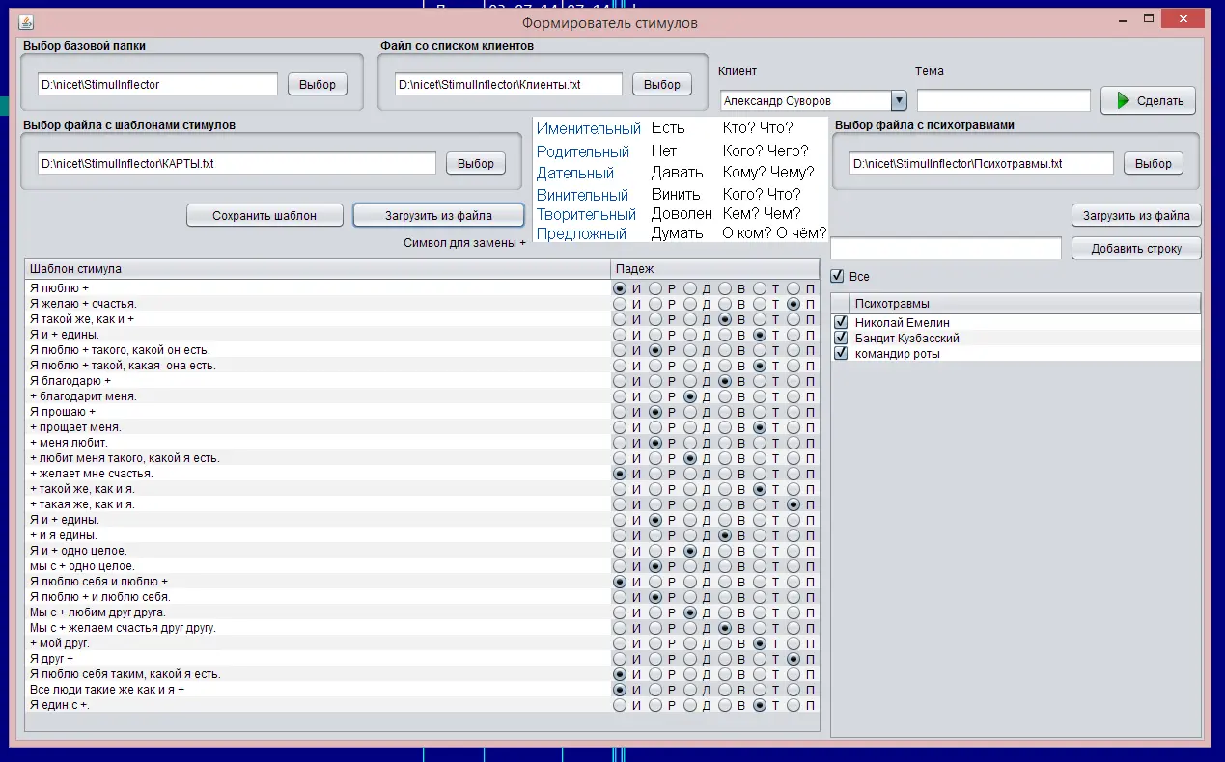The height and width of the screenshot is (762, 1225).
Task: Select radio Д in row 'Я и + одно целое.'
Action: coord(690,550)
